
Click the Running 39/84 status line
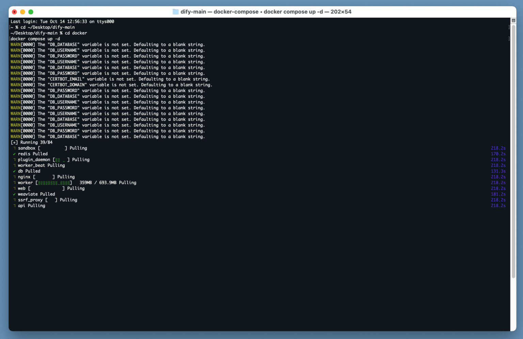click(32, 142)
